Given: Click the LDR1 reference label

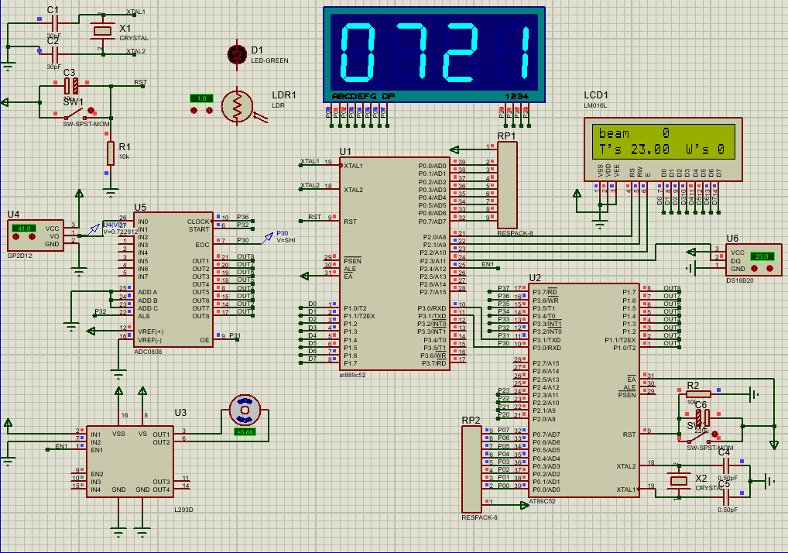Looking at the screenshot, I should point(284,95).
